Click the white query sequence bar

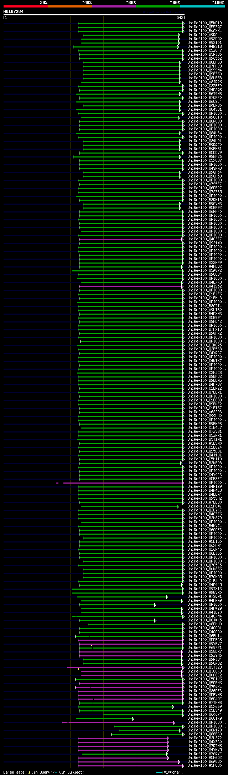94,15
